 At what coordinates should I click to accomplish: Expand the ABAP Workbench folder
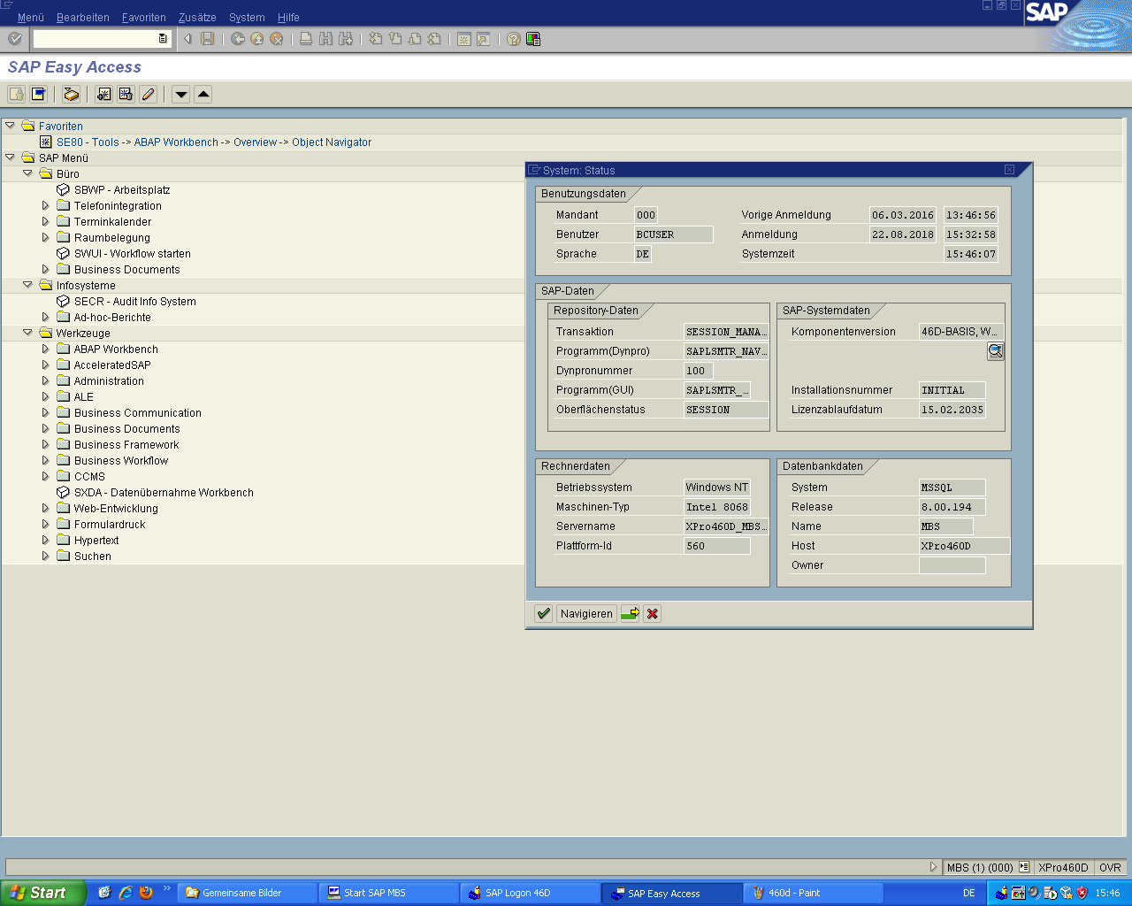[x=46, y=349]
